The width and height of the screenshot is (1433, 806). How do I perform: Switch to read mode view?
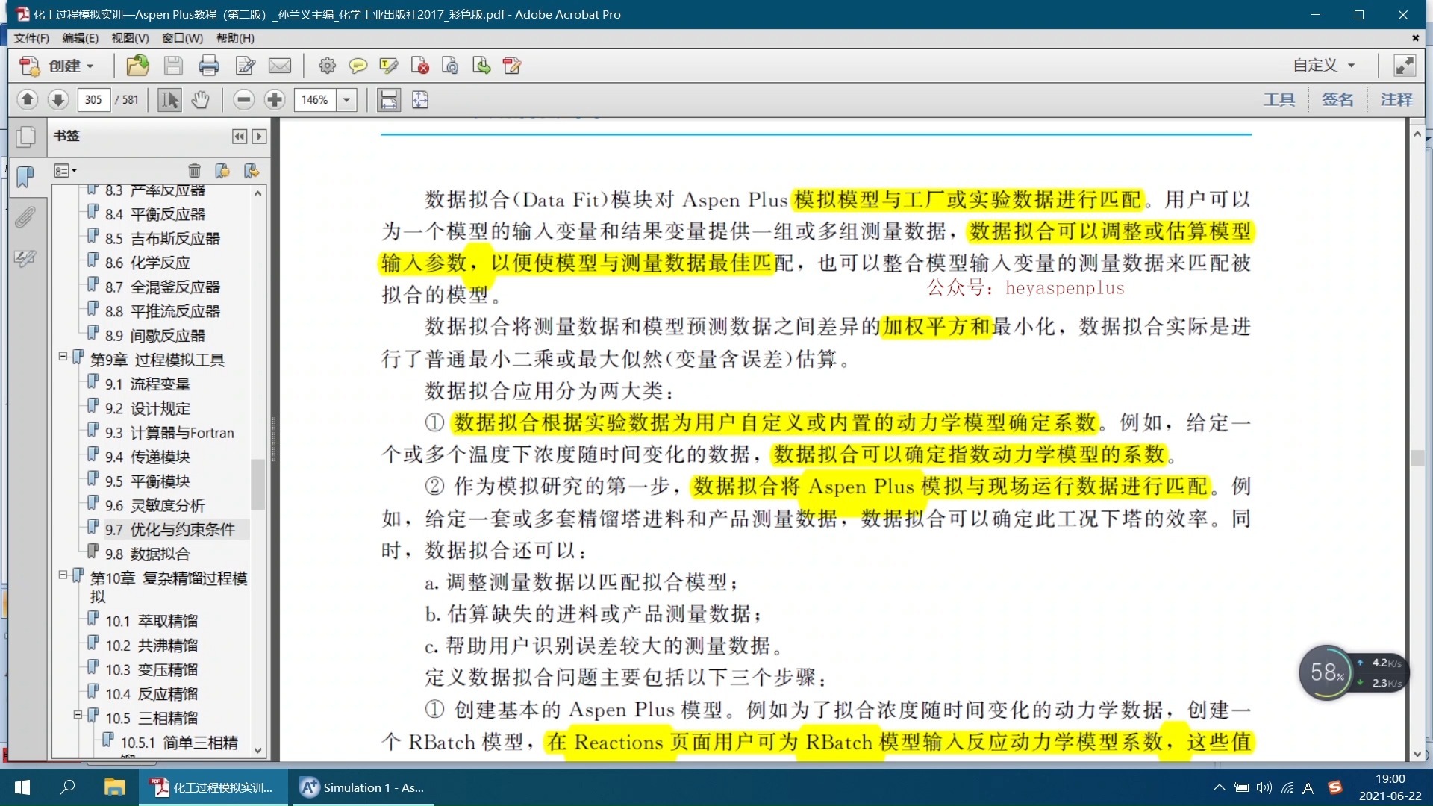tap(1405, 66)
